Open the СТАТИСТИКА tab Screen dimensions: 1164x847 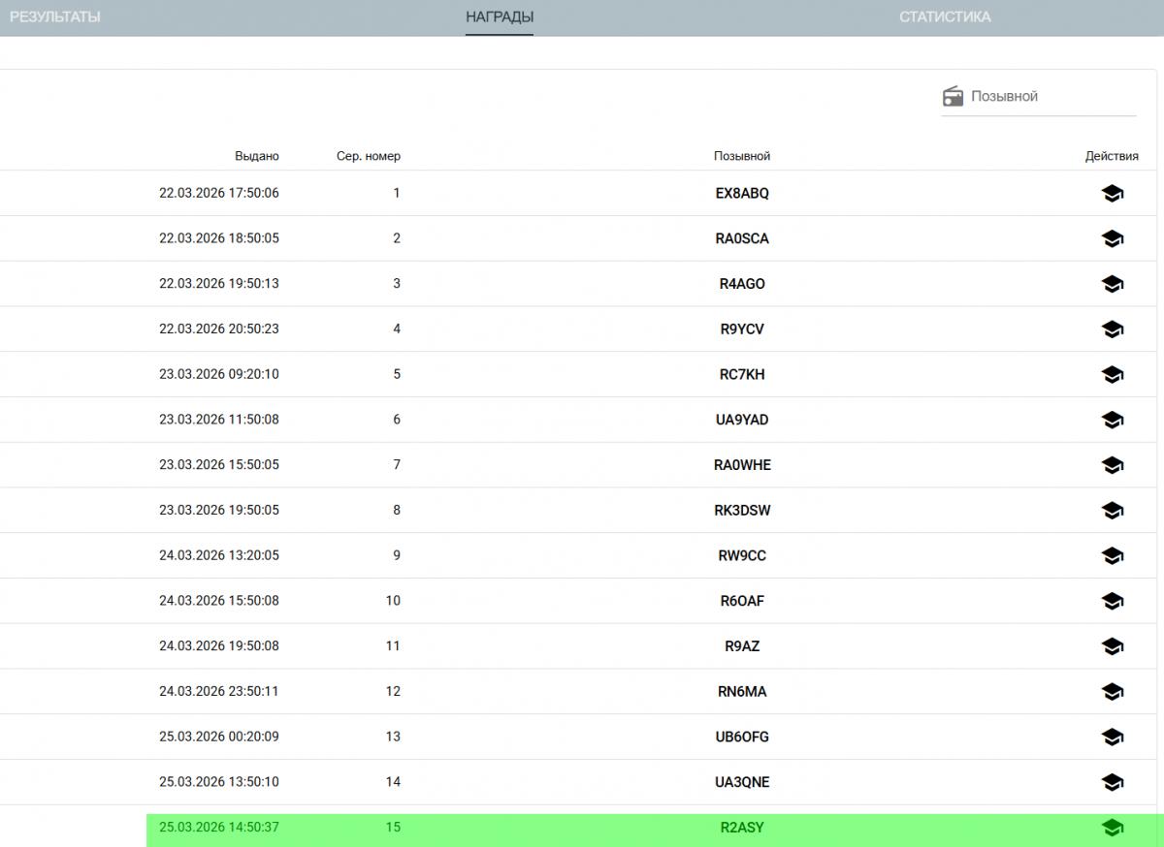click(x=944, y=17)
